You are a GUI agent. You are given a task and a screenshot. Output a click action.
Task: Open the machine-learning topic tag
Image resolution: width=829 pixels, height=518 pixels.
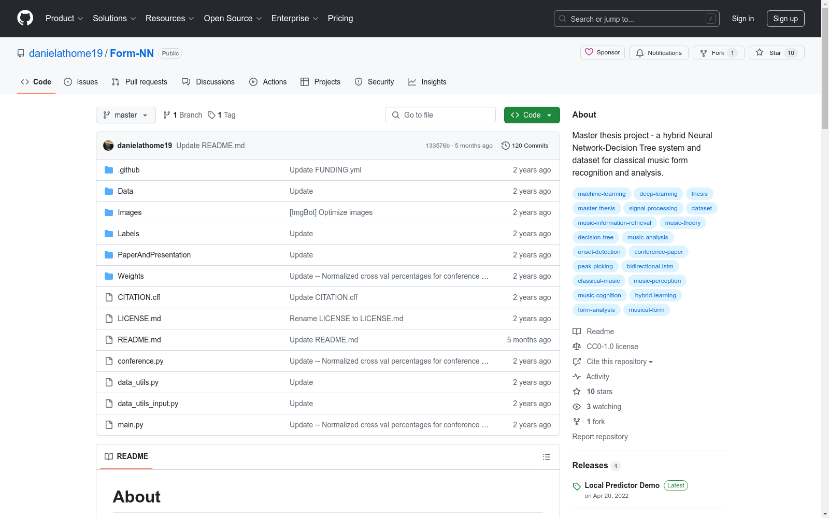point(602,194)
